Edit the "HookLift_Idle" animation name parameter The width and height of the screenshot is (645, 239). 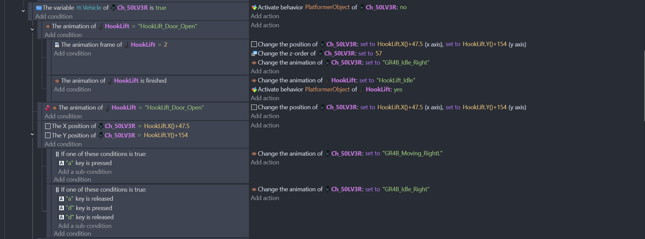pos(396,80)
